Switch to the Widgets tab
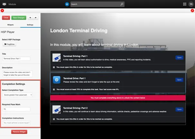 coord(10,25)
